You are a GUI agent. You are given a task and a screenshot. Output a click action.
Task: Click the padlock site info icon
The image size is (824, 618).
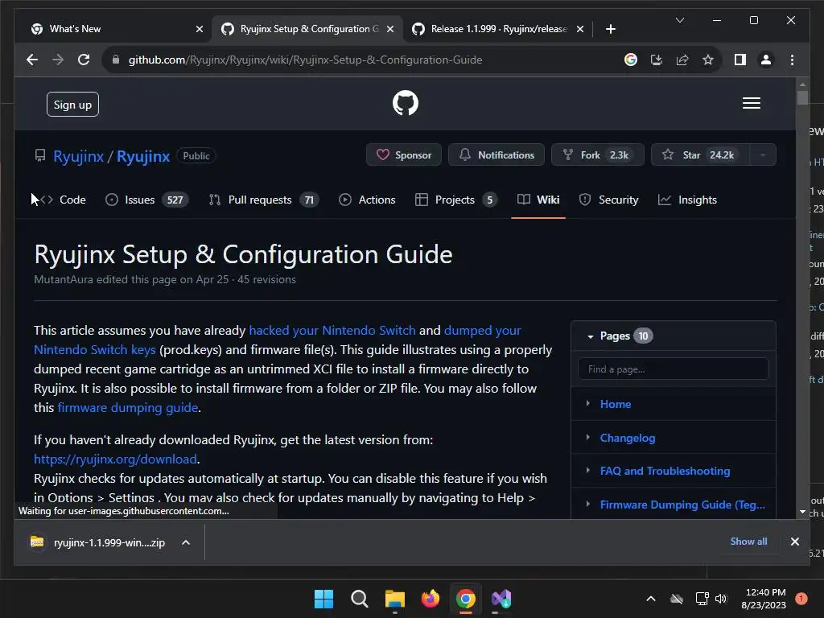tap(116, 60)
